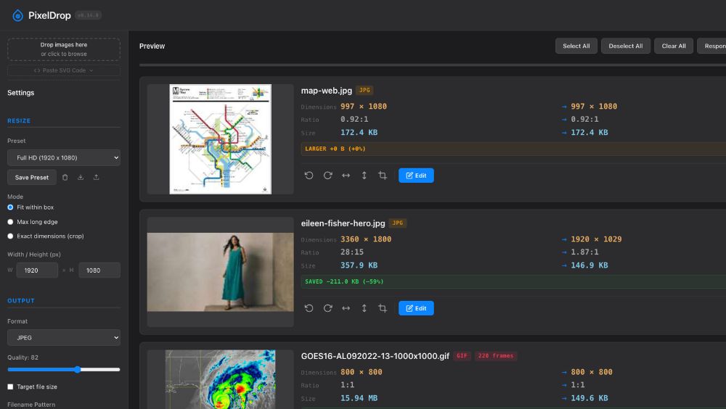
Task: Open the Format dropdown set to JPEG
Action: 64,338
